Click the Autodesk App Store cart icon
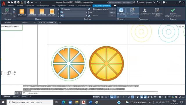 (154, 2)
